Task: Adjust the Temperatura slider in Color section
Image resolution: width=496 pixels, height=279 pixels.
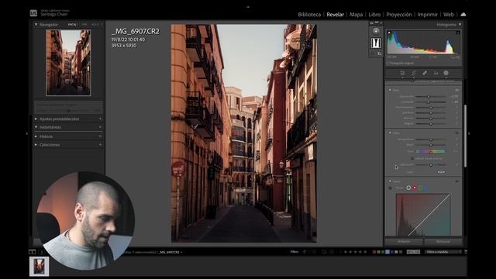Action: tap(430, 139)
